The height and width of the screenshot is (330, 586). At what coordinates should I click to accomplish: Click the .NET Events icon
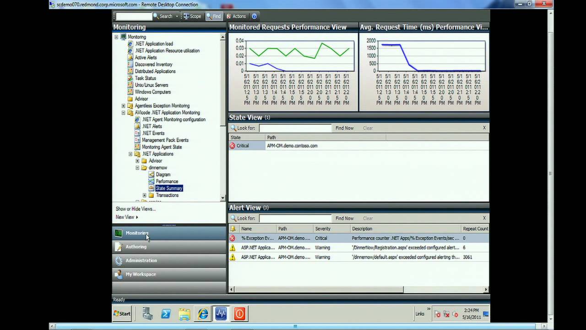137,133
